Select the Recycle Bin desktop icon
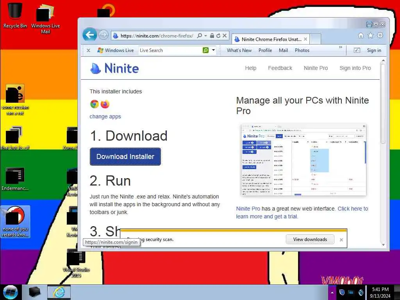The image size is (400, 300). tap(15, 15)
